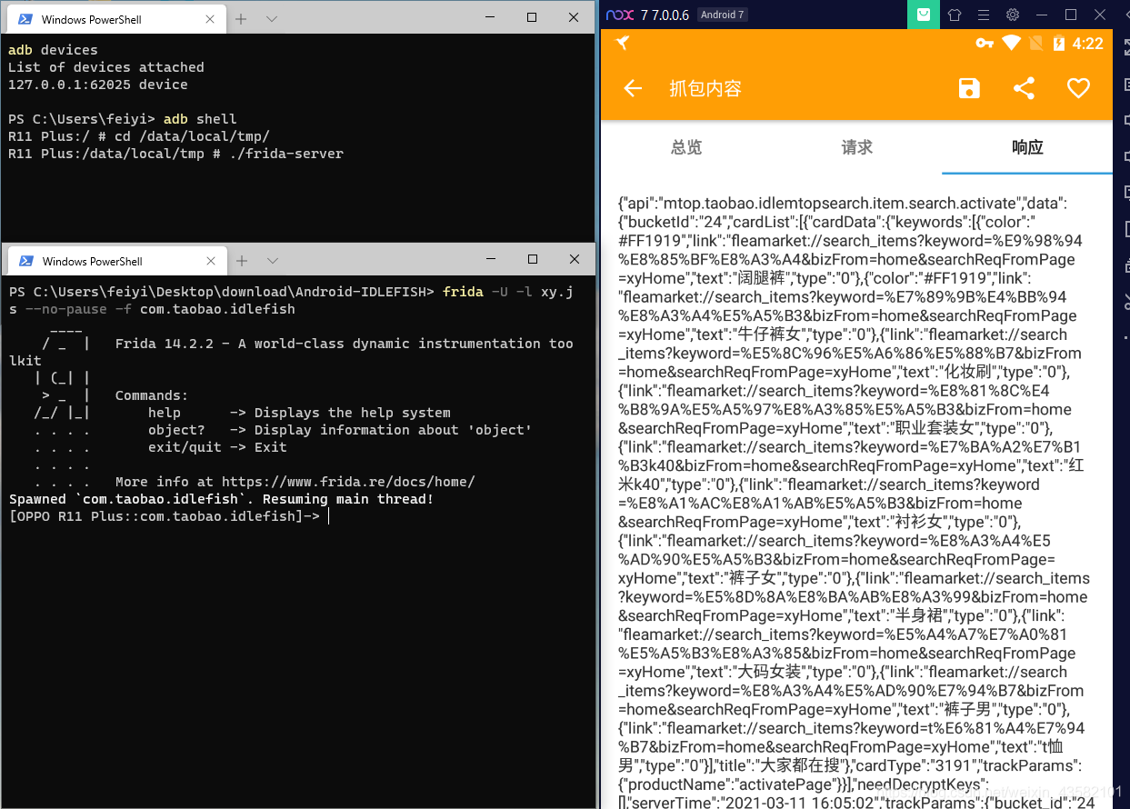Open the Nox theme shirt icon

pos(954,15)
